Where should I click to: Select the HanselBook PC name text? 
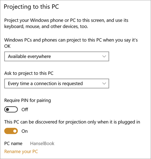tap(42, 143)
